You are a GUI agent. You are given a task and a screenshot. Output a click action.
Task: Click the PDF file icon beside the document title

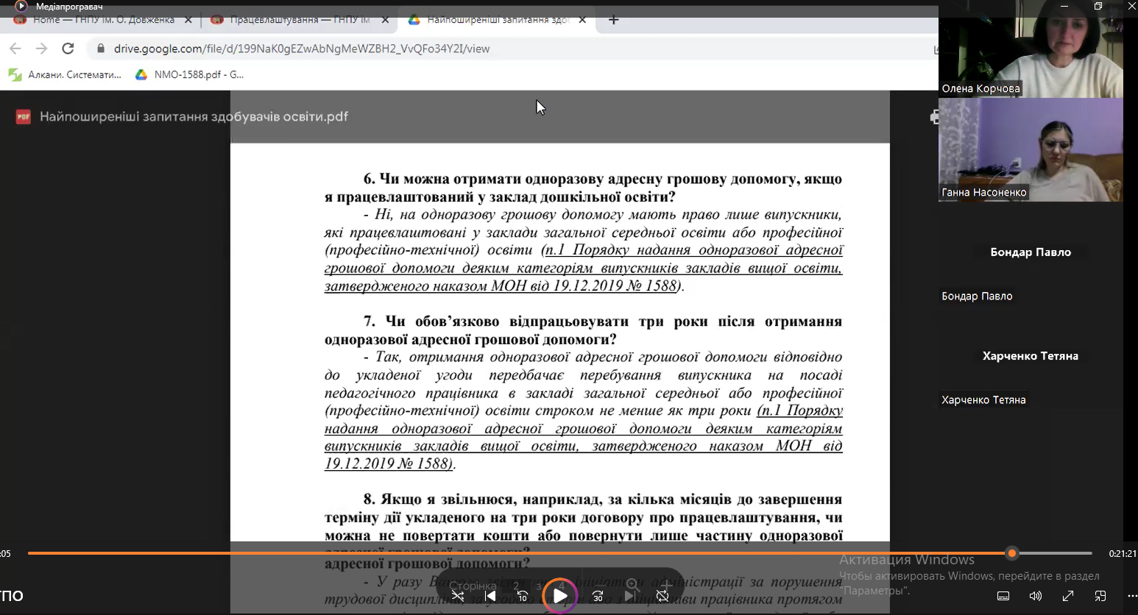click(x=24, y=116)
